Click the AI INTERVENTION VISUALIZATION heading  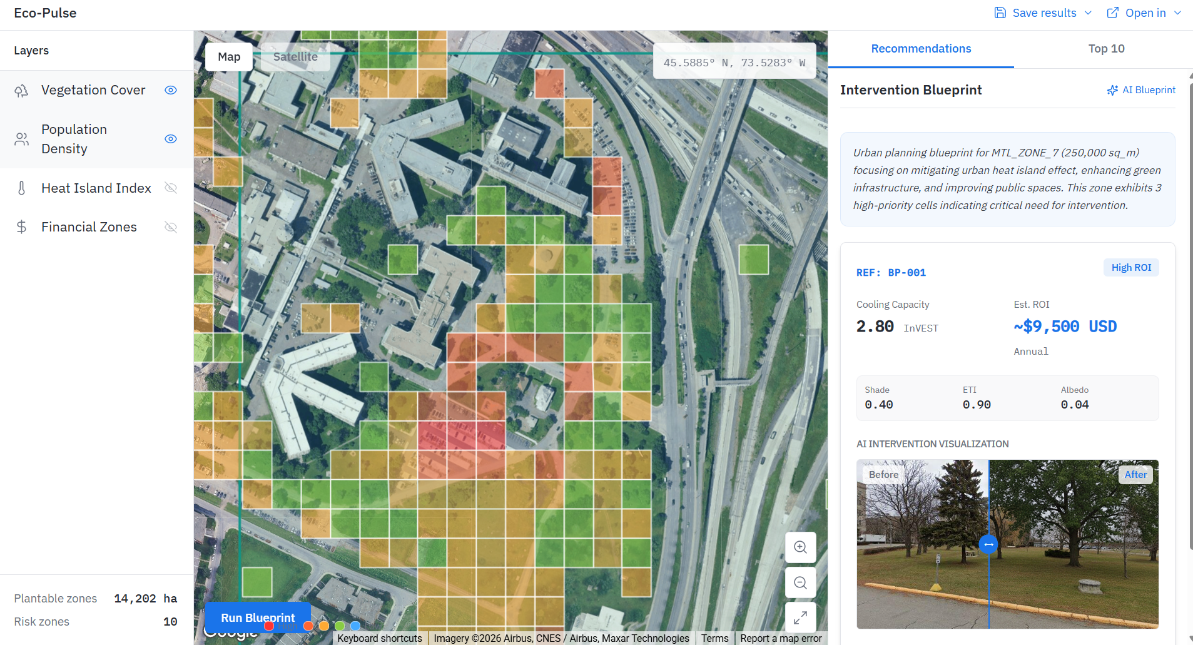tap(933, 444)
